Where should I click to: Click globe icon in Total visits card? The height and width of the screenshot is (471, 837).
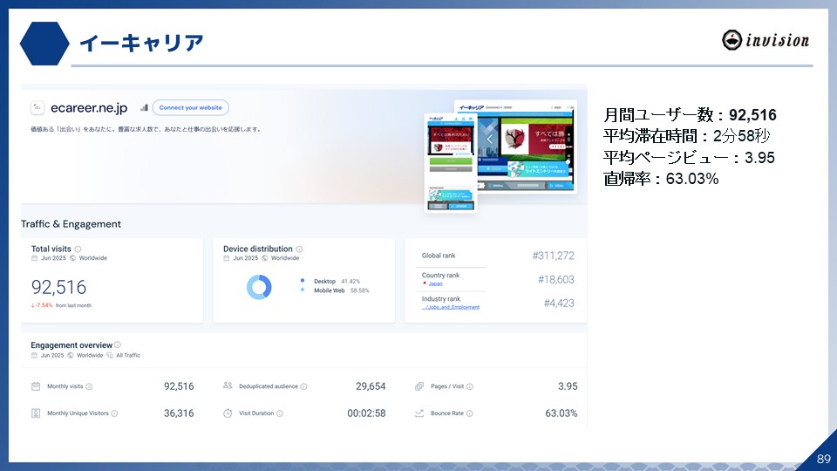pyautogui.click(x=72, y=258)
